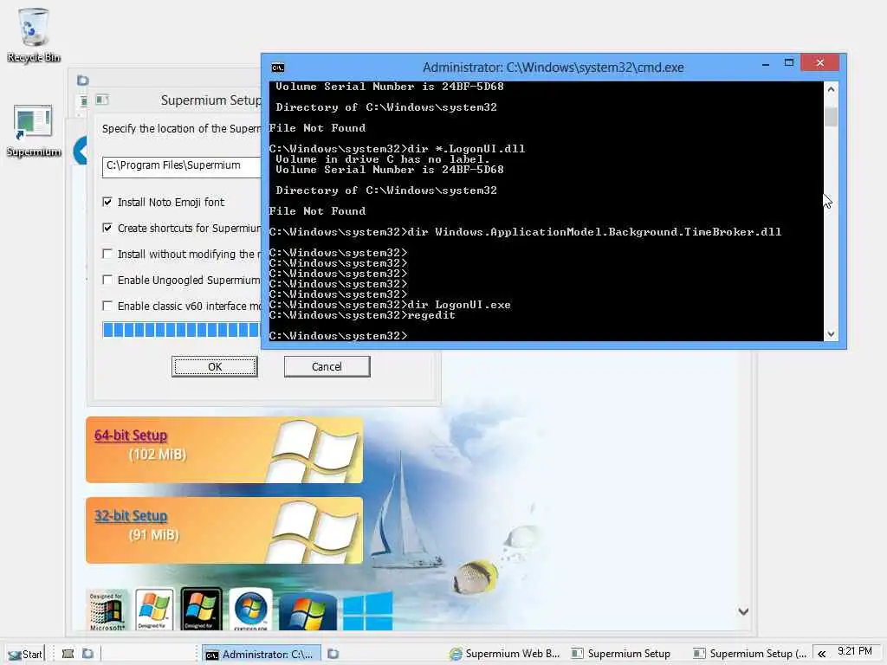The width and height of the screenshot is (887, 665).
Task: Uncheck Install Noto Emoji font
Action: (107, 202)
